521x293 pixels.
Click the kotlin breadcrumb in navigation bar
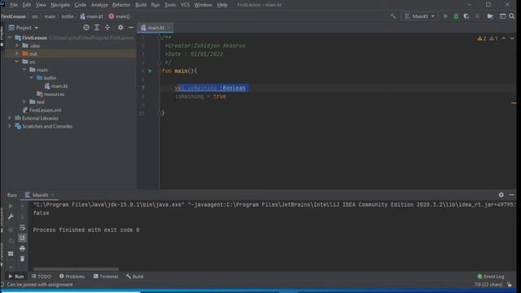point(68,16)
